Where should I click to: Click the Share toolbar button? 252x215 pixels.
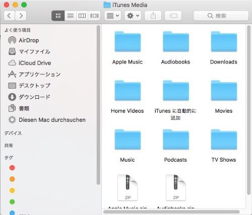pyautogui.click(x=153, y=16)
